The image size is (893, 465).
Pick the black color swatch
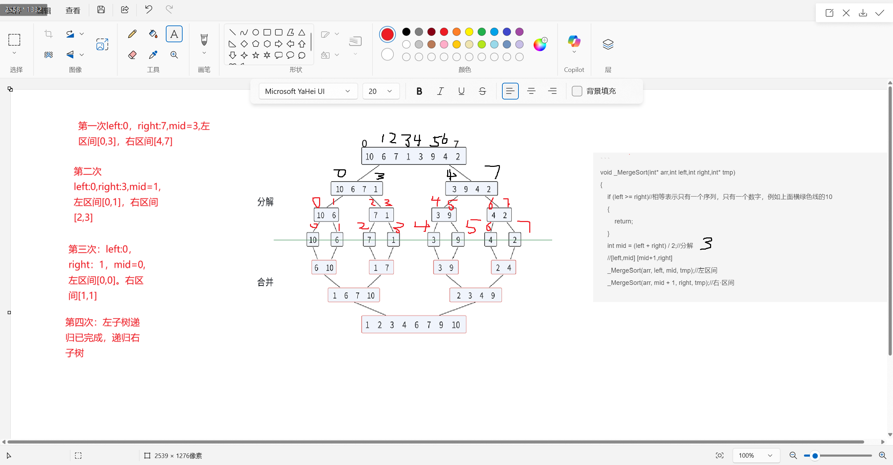[406, 32]
